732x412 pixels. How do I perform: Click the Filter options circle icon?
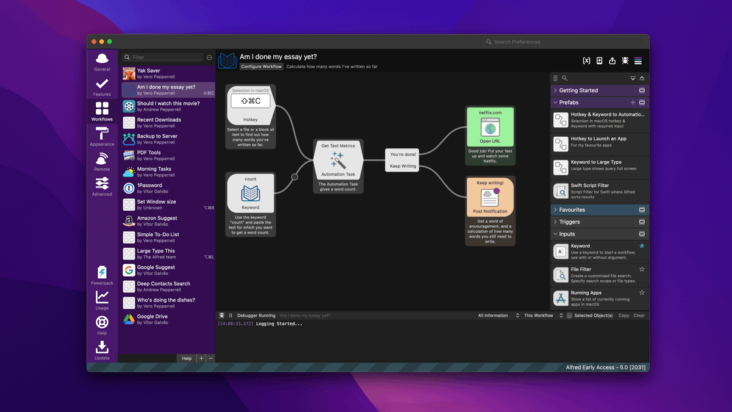[x=209, y=57]
